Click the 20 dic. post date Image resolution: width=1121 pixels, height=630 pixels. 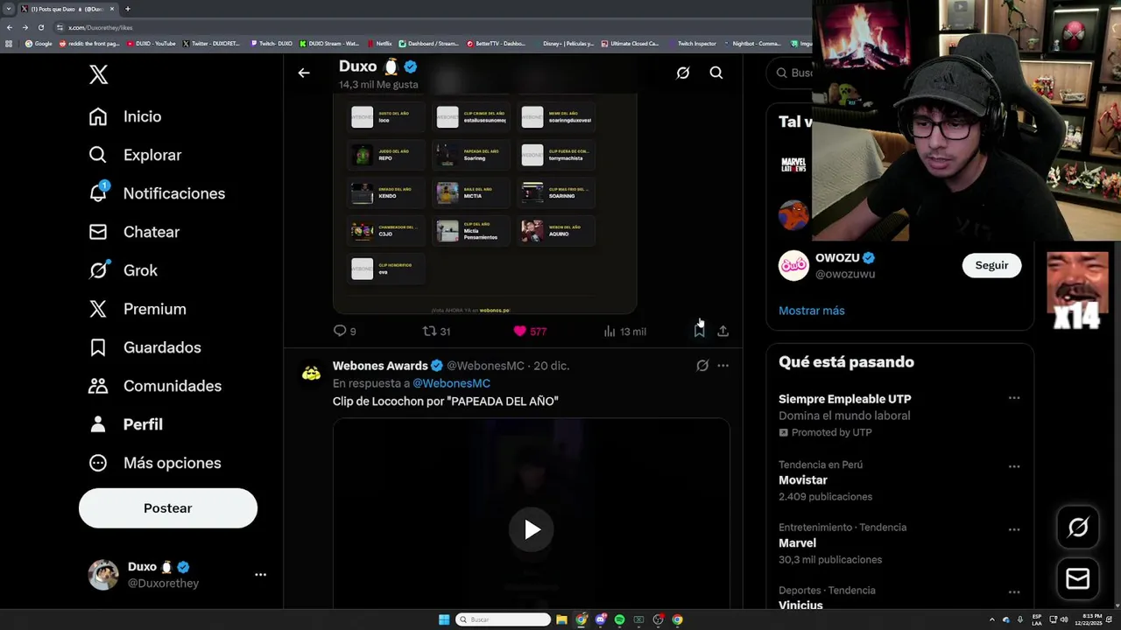tap(551, 366)
